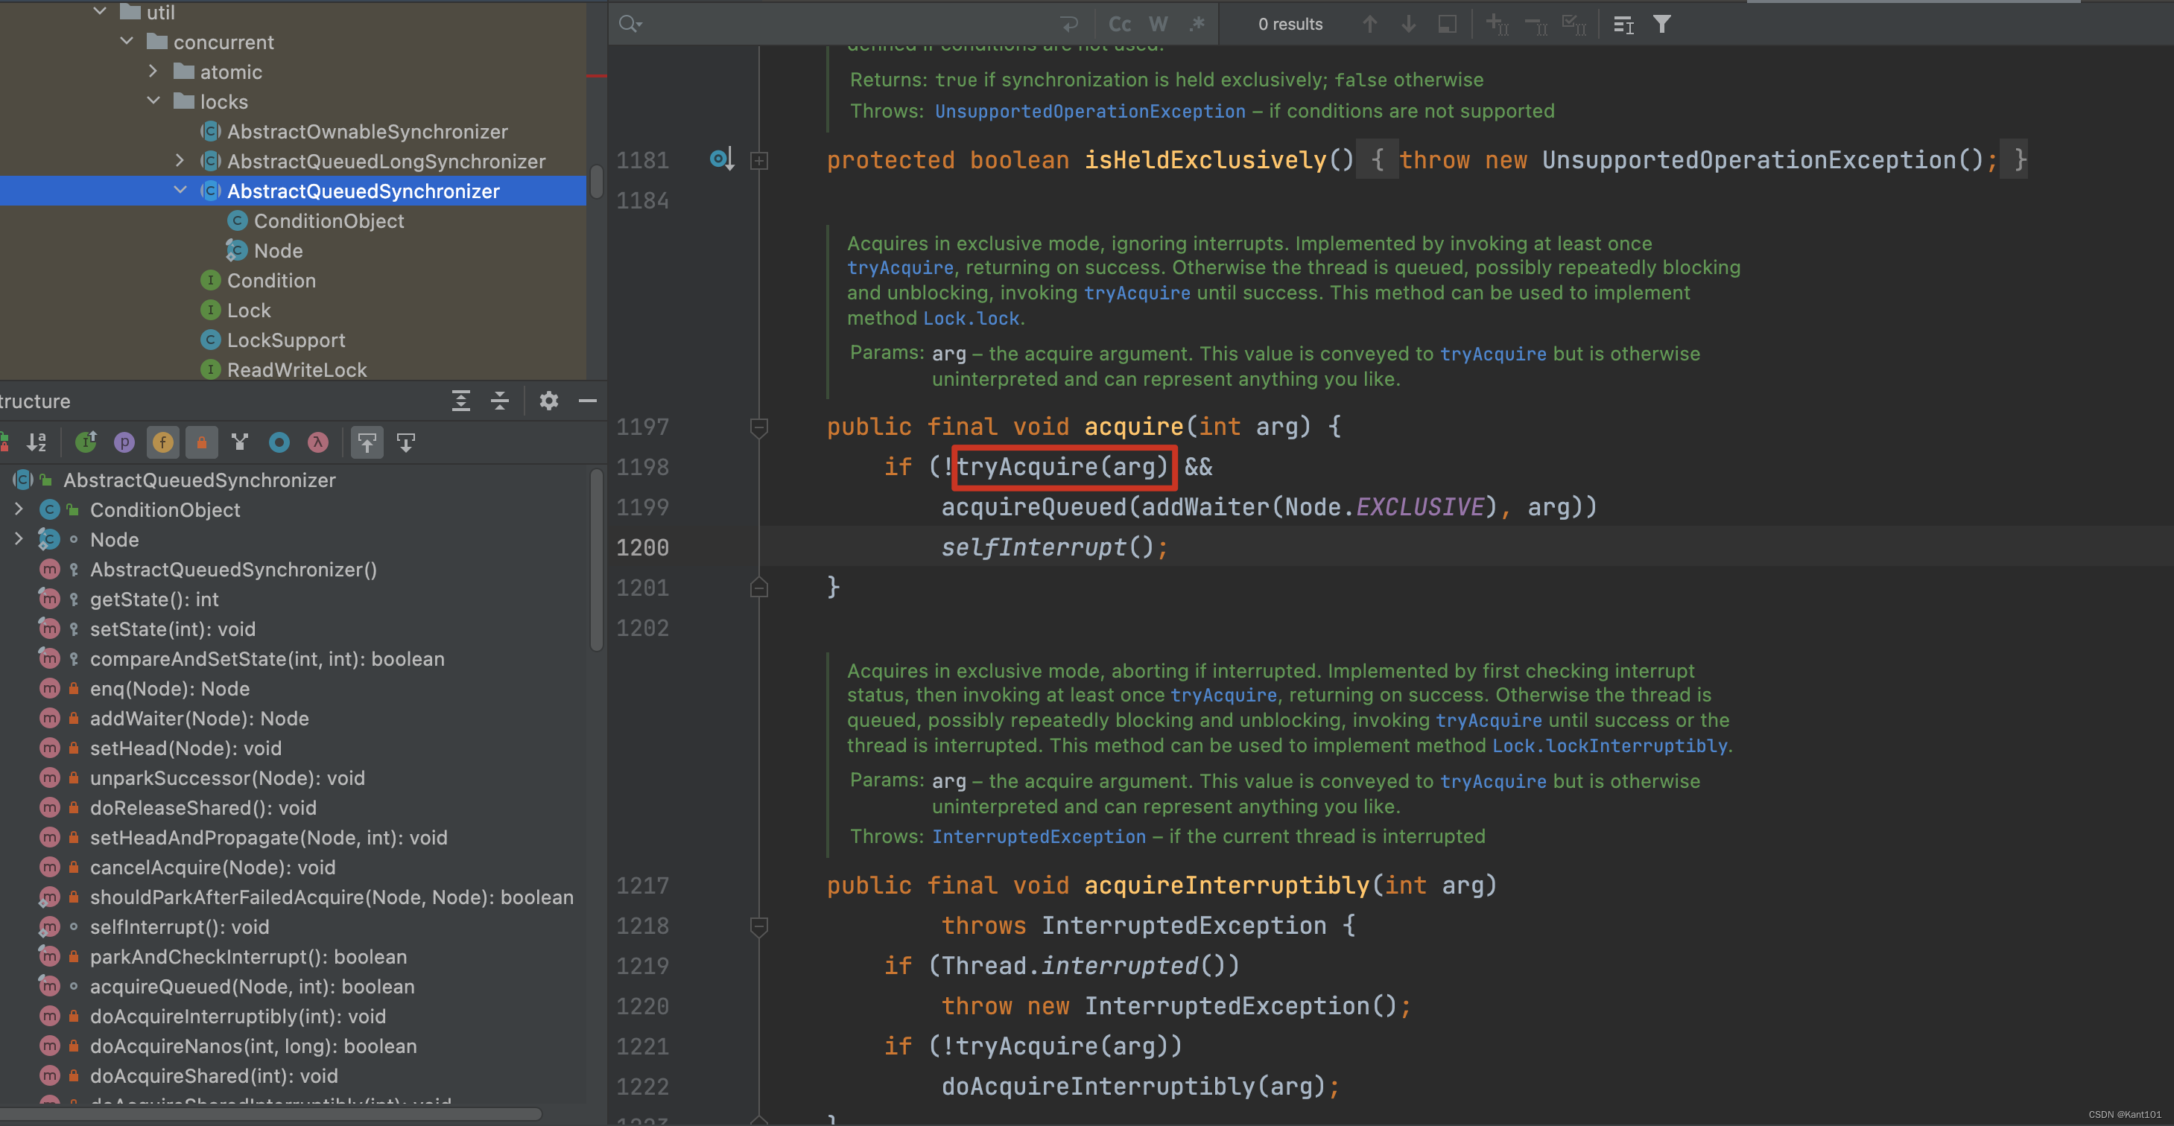This screenshot has width=2174, height=1126.
Task: Click the search filter funnel icon
Action: tap(1661, 25)
